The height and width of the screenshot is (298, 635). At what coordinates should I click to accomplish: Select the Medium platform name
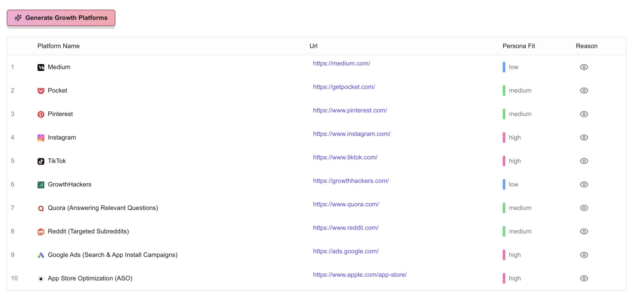tap(59, 67)
